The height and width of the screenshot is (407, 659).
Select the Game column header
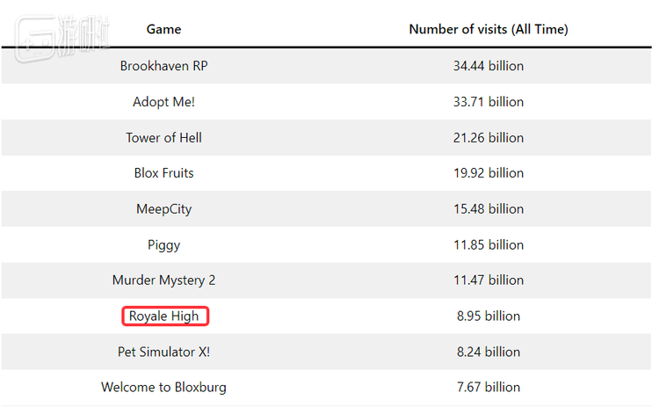pyautogui.click(x=164, y=29)
